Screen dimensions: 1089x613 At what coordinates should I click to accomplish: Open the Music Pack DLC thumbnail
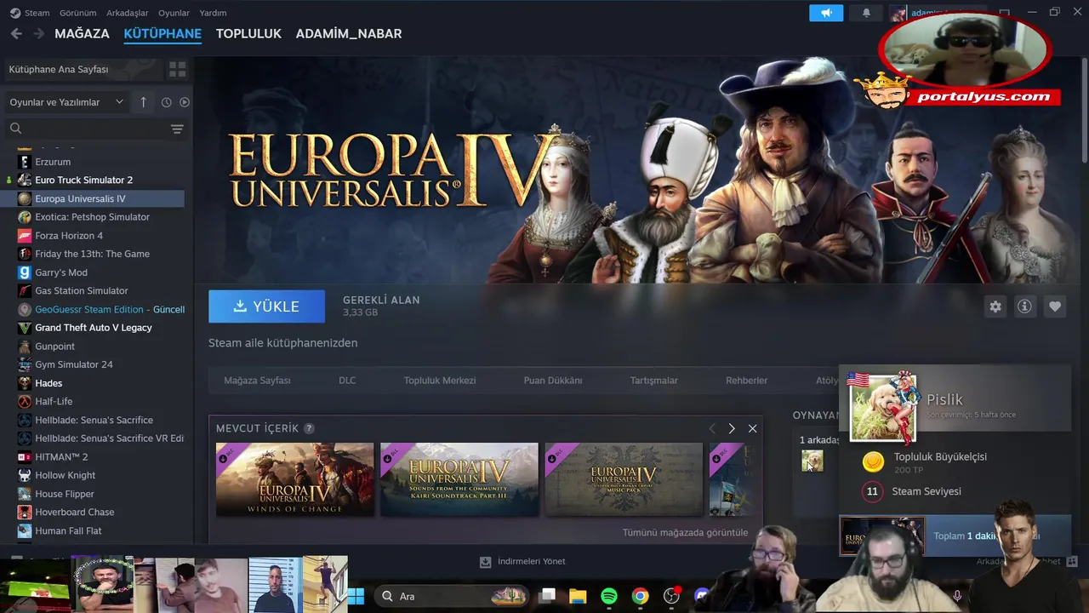(624, 479)
